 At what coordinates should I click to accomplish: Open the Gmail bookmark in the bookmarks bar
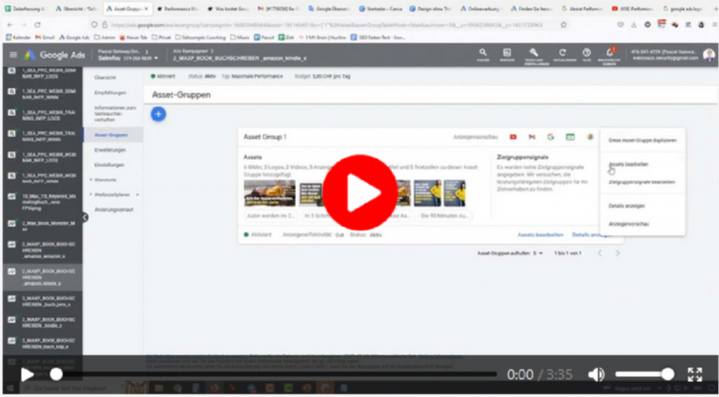click(45, 38)
